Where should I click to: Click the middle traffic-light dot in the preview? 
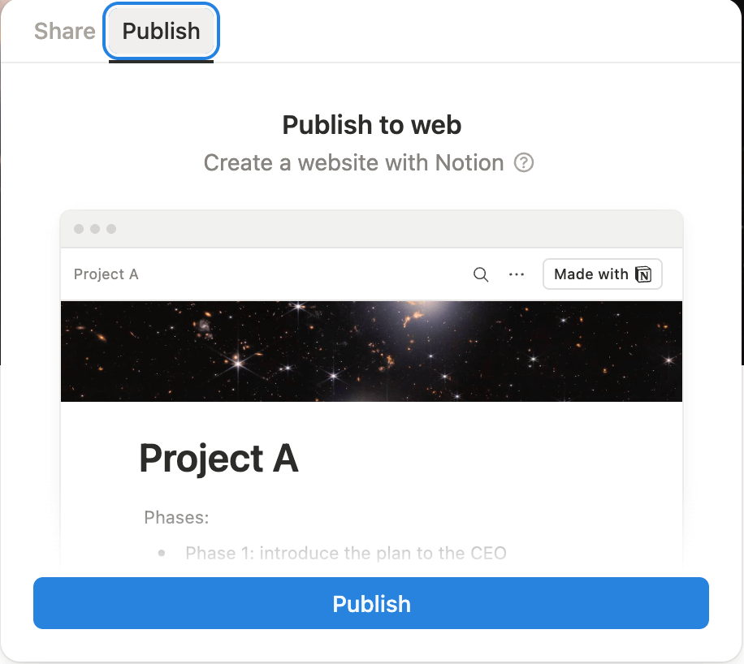coord(94,229)
